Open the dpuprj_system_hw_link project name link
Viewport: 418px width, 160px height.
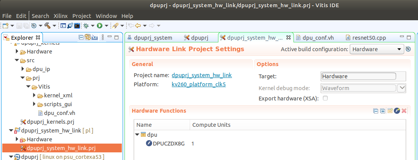(202, 75)
